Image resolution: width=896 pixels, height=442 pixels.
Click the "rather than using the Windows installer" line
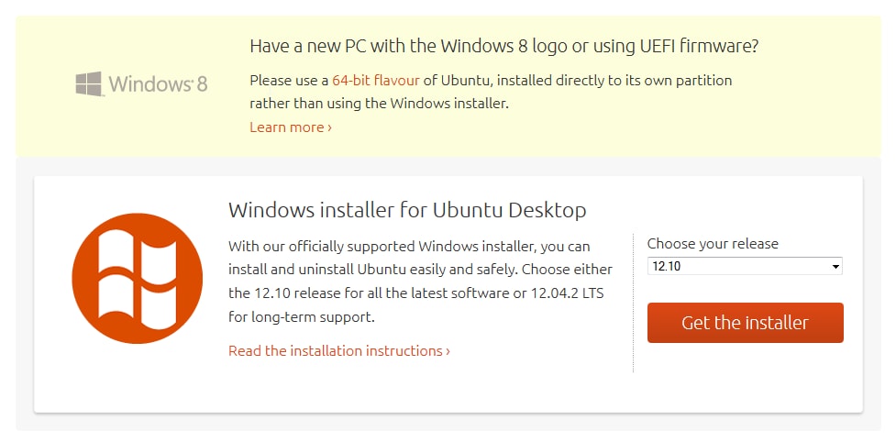pyautogui.click(x=379, y=104)
